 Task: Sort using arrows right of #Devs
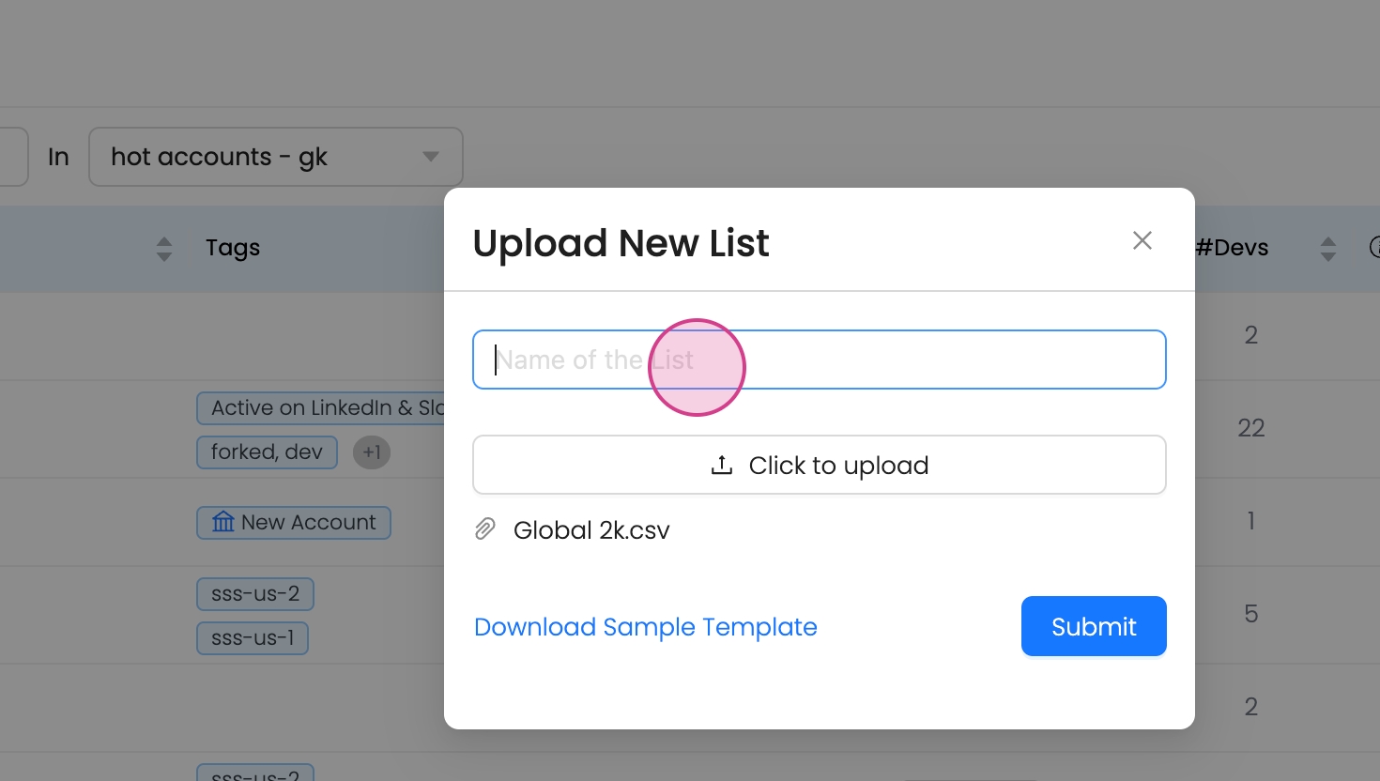coord(1327,249)
